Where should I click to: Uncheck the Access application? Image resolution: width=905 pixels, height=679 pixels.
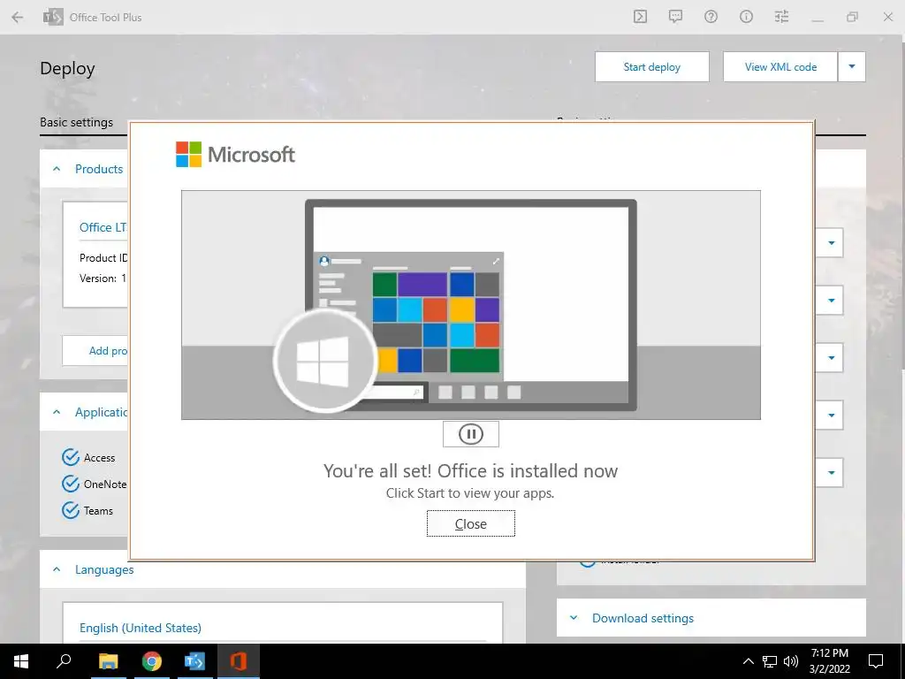click(x=71, y=457)
